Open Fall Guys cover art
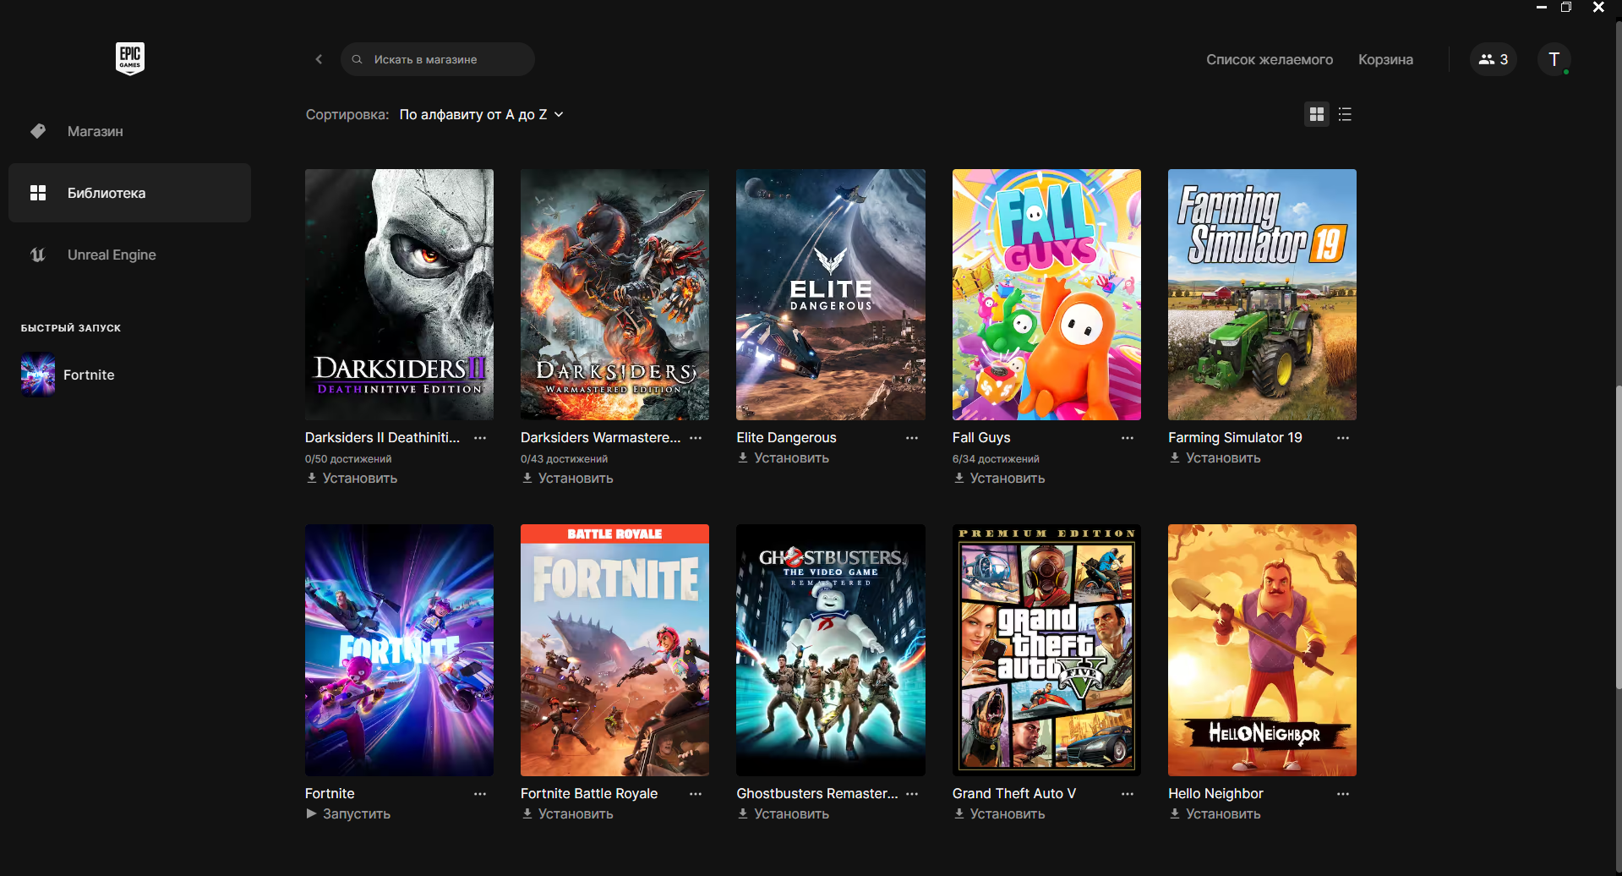The width and height of the screenshot is (1622, 876). tap(1046, 294)
